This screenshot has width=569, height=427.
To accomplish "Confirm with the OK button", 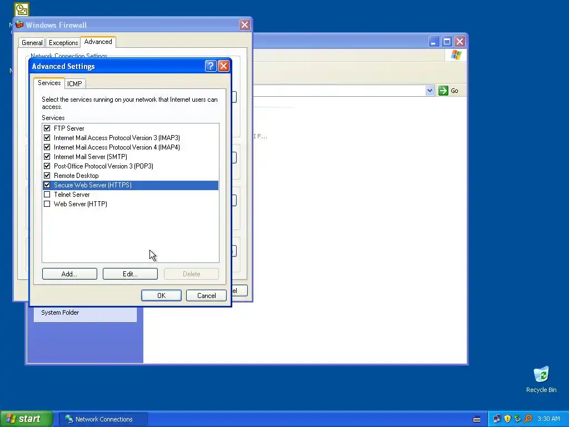I will (161, 296).
